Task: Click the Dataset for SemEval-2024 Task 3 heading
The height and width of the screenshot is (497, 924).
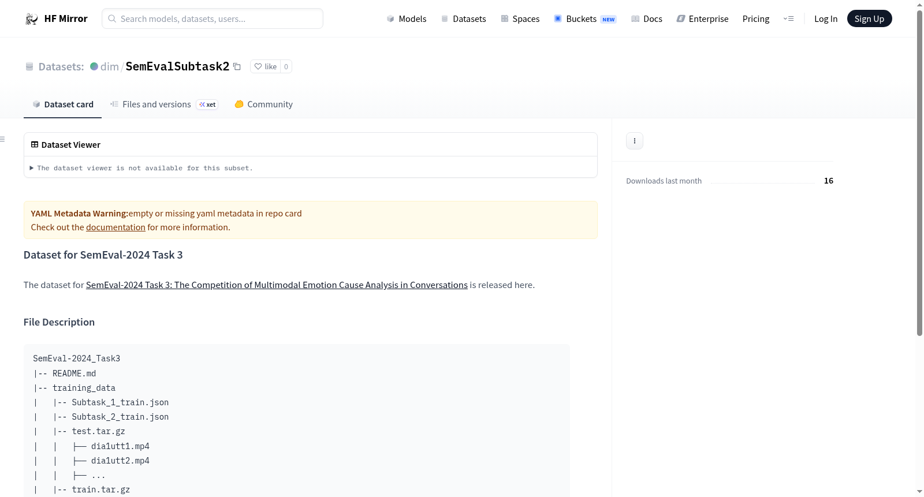Action: [103, 255]
